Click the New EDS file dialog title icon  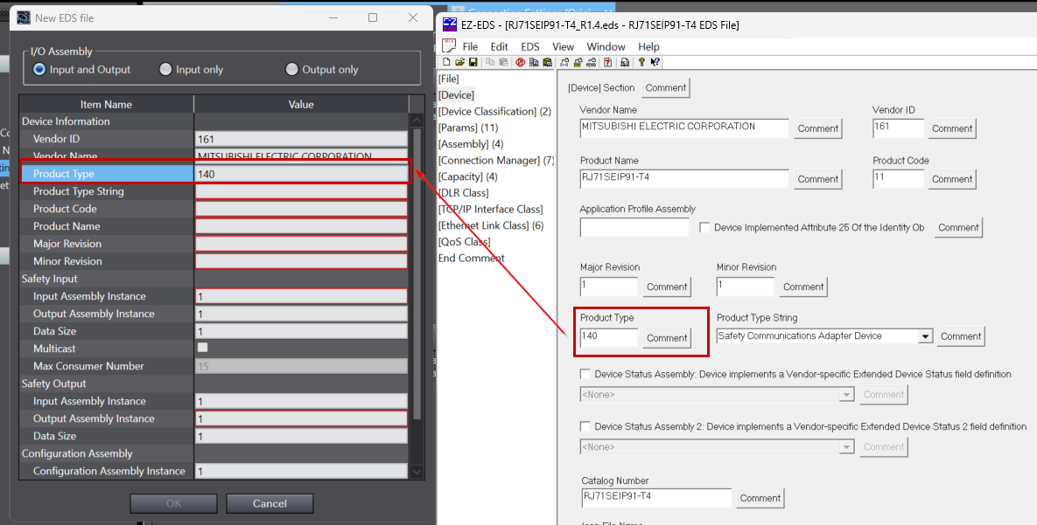[x=23, y=17]
